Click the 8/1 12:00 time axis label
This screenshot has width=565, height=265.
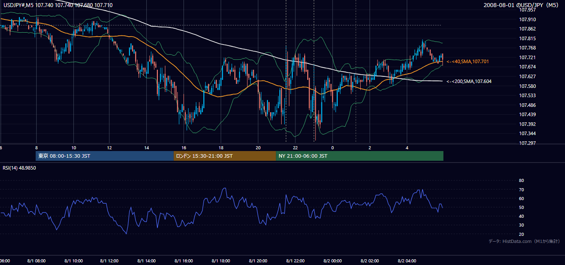point(109,261)
